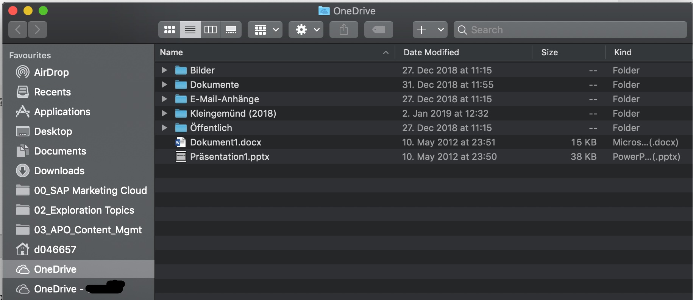Click the PowerP...(.pptx) kind cell
Screen dimensions: 693x300
pyautogui.click(x=646, y=156)
